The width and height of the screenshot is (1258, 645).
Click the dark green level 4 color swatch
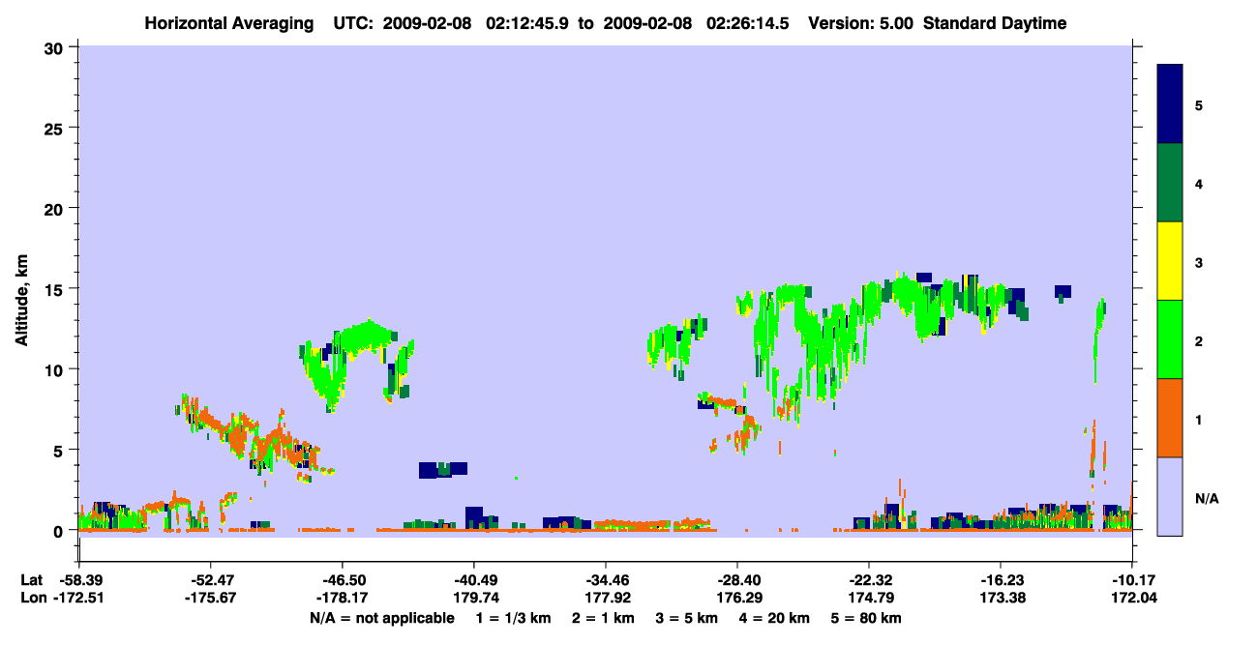point(1170,183)
